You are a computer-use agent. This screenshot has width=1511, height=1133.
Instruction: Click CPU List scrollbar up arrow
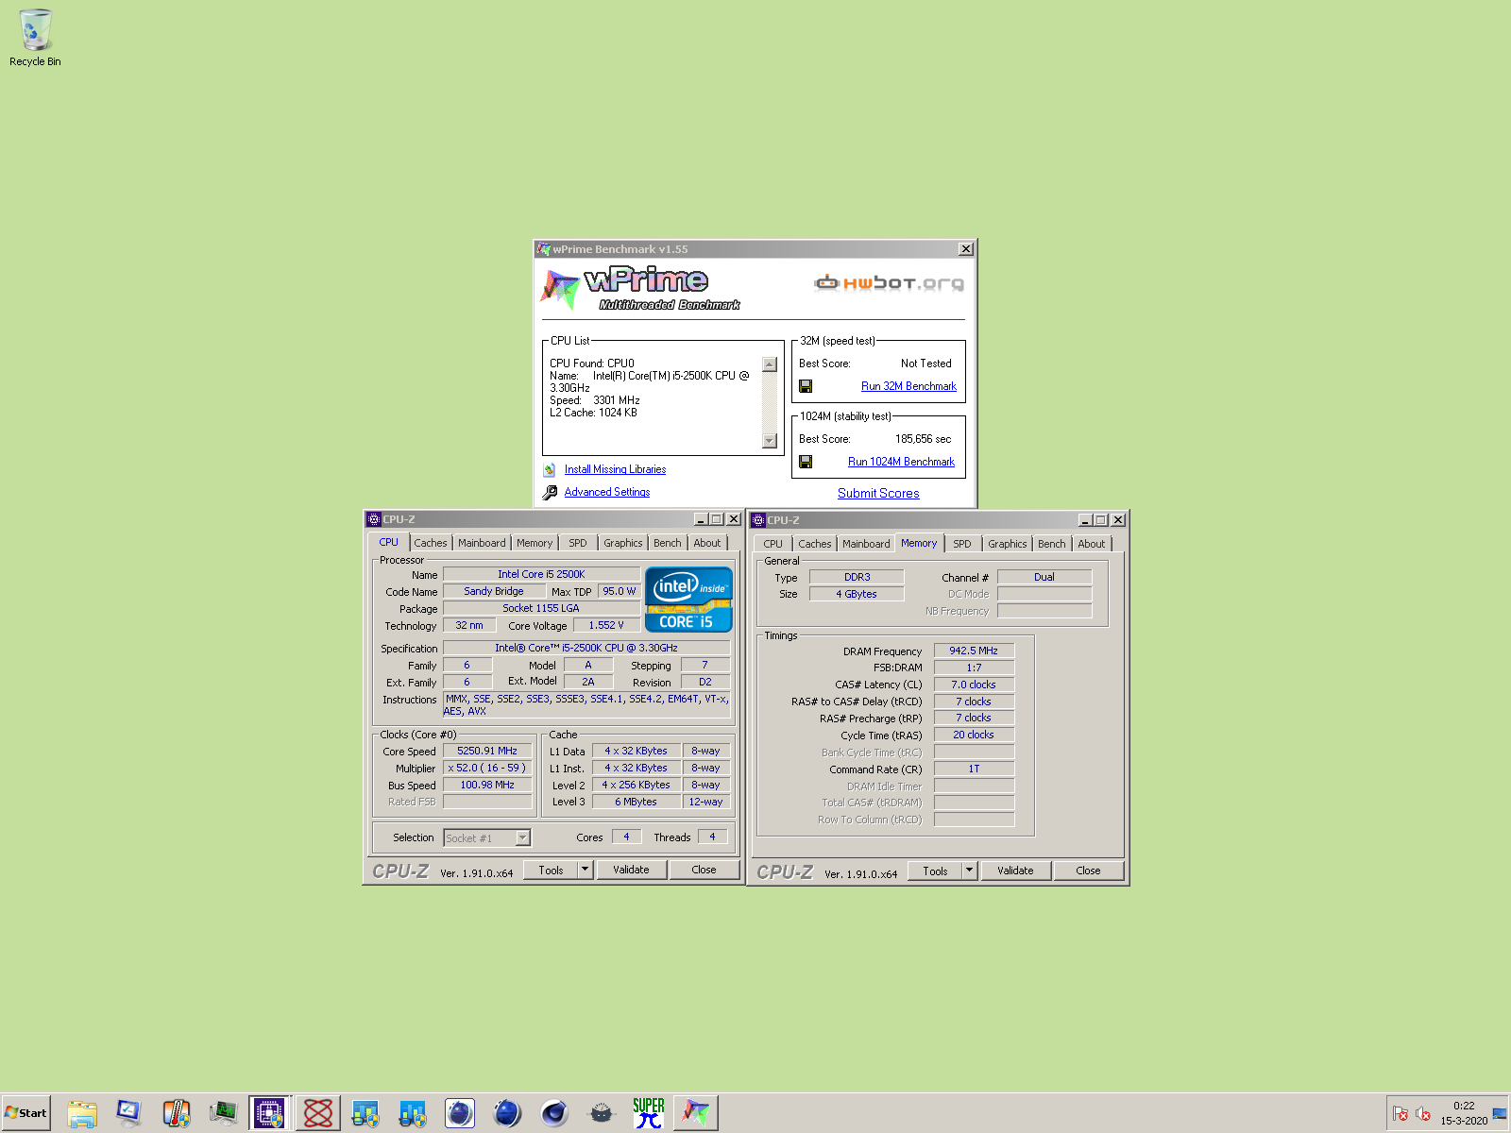[x=769, y=364]
